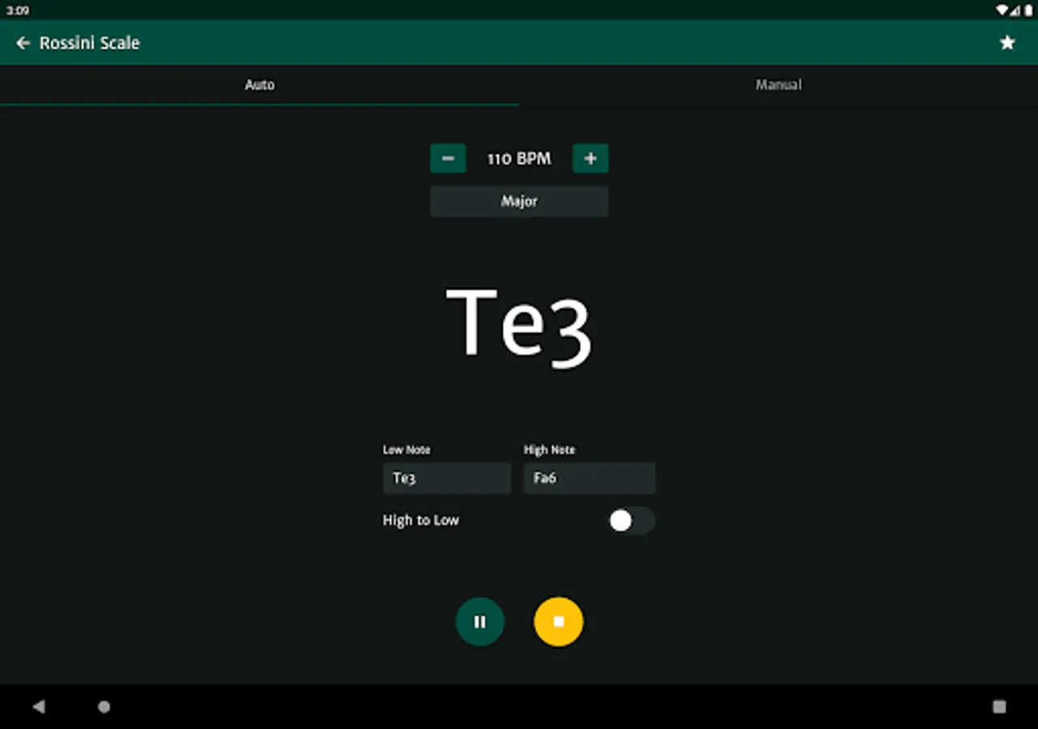This screenshot has width=1038, height=729.
Task: Click the High Note label
Action: coord(549,450)
